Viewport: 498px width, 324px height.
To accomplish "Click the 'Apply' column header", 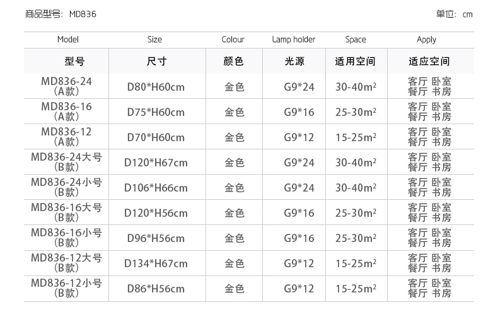I will click(x=426, y=39).
